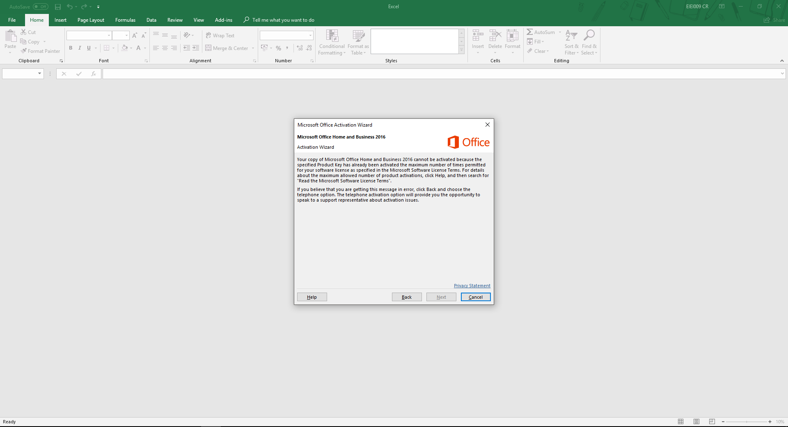Collapse the ribbon with the chevron
The width and height of the screenshot is (788, 427).
[x=782, y=61]
